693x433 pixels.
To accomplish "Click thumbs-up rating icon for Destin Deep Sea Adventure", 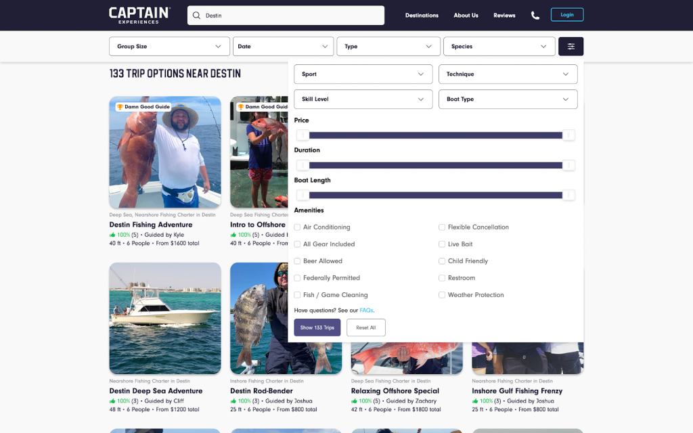I will (x=112, y=401).
